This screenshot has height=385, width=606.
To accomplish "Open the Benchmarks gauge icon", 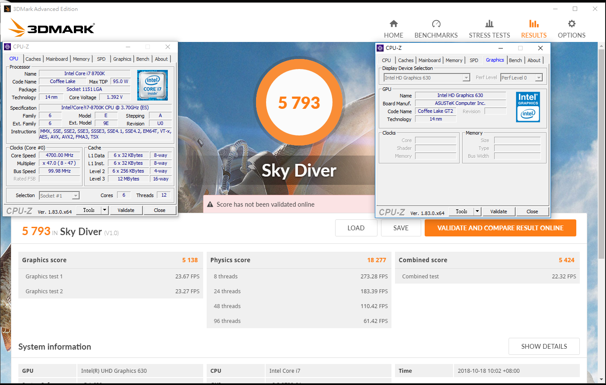I will click(436, 24).
